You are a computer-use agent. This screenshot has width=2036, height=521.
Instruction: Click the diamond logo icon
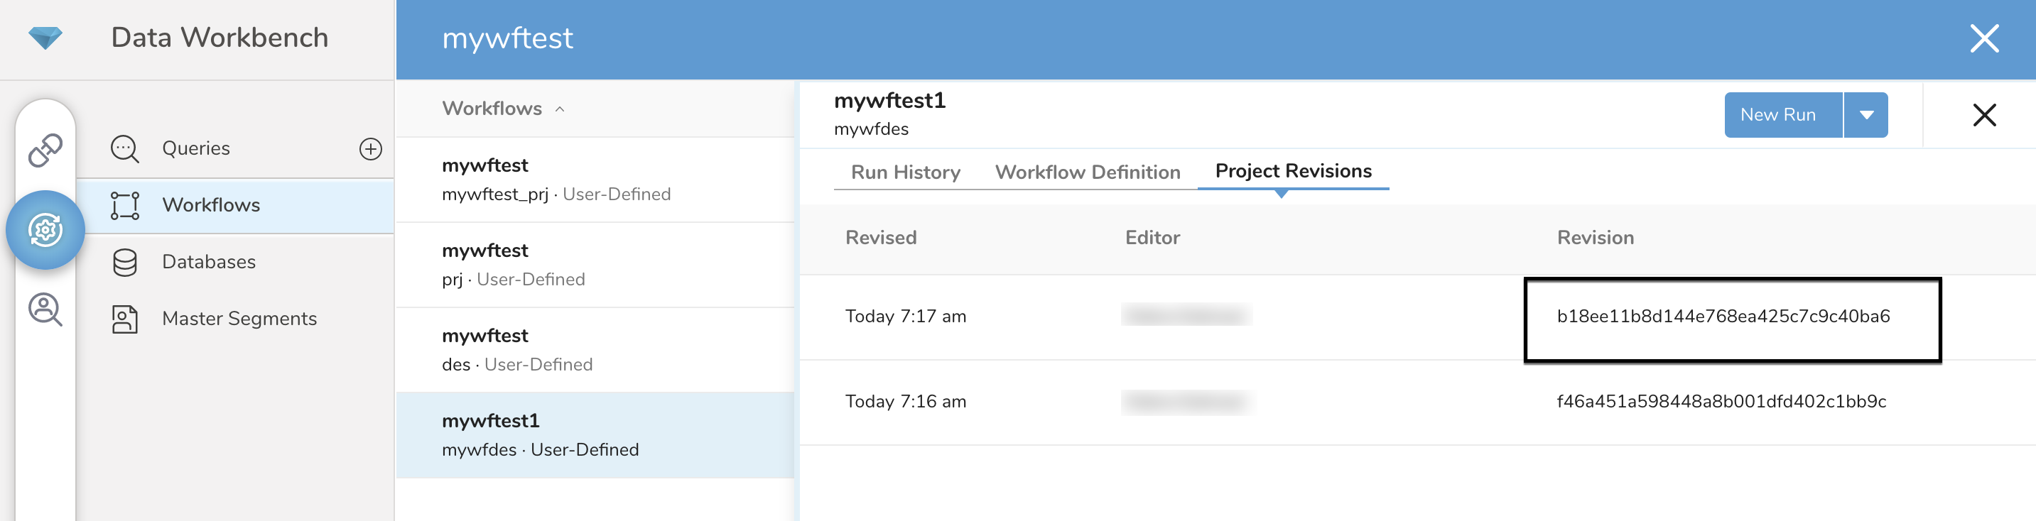pos(45,37)
